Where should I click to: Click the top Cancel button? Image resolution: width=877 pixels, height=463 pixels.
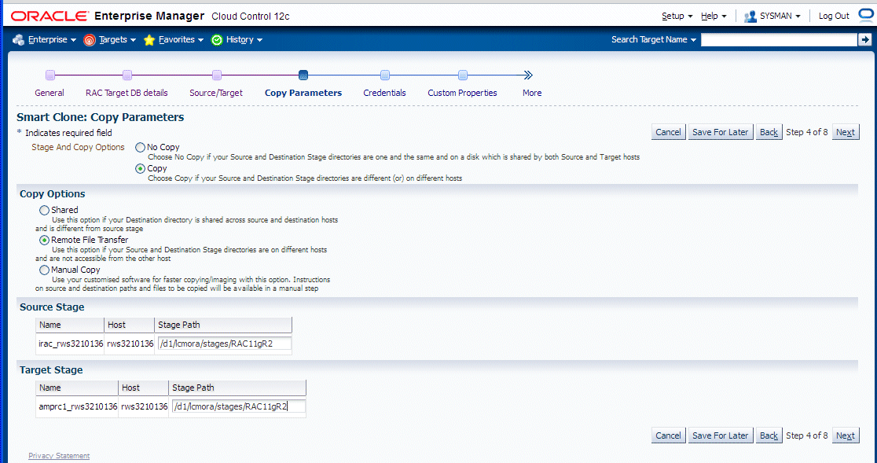click(669, 132)
